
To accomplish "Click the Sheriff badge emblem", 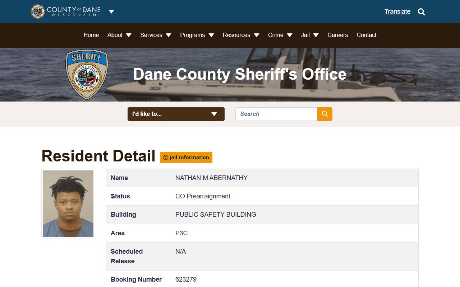I will [x=87, y=74].
